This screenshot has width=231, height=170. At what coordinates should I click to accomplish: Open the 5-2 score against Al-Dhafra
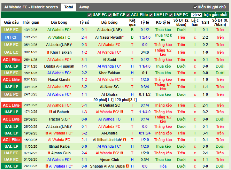point(84,133)
